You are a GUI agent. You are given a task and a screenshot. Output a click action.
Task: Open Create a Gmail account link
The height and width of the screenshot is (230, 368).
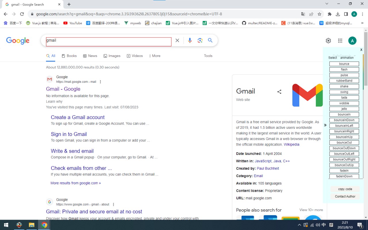78,117
